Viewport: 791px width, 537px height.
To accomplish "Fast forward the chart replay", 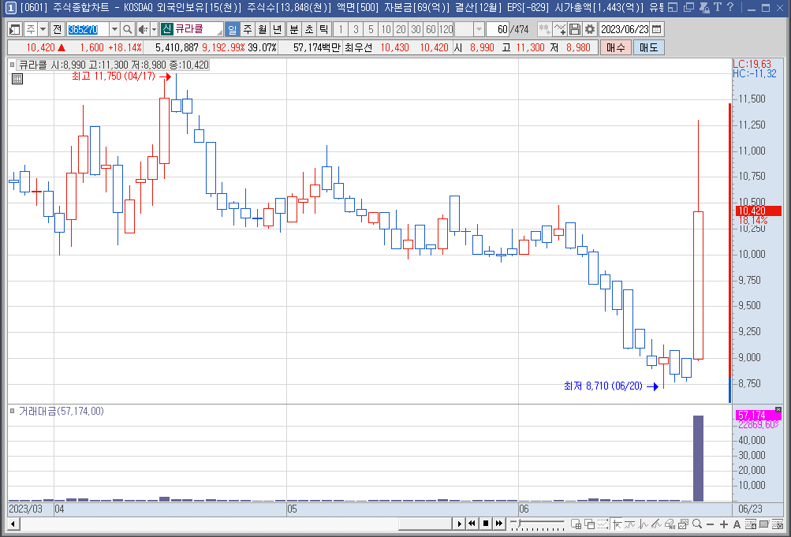I will pyautogui.click(x=499, y=524).
